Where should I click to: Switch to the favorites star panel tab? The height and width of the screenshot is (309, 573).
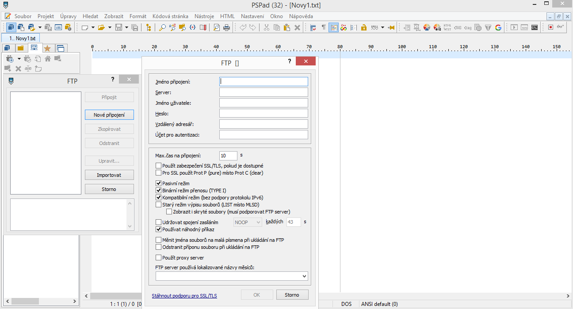tap(47, 48)
